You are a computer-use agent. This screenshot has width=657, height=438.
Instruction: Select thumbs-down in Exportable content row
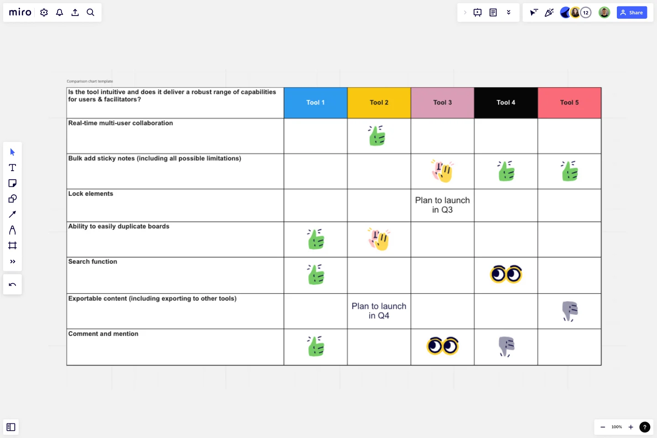point(570,311)
